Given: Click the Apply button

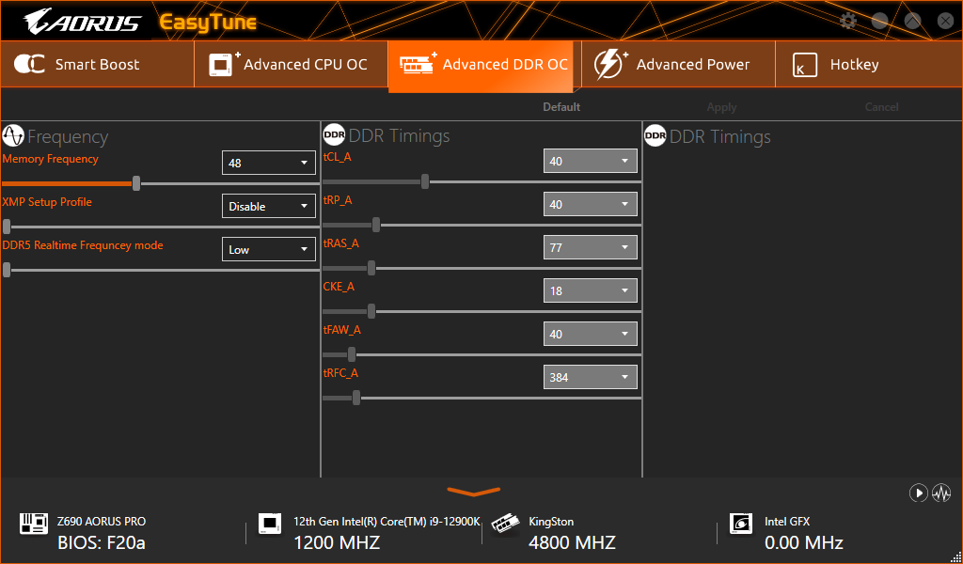Looking at the screenshot, I should [x=721, y=107].
